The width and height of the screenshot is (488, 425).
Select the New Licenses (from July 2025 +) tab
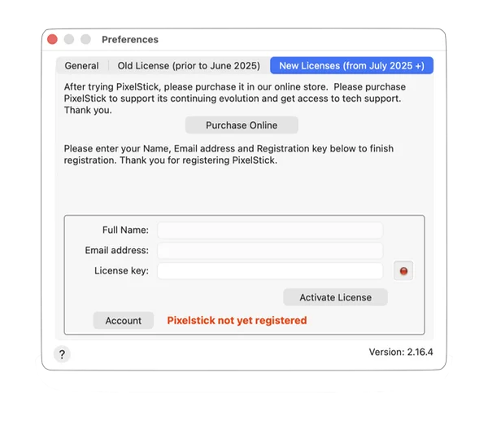(351, 66)
